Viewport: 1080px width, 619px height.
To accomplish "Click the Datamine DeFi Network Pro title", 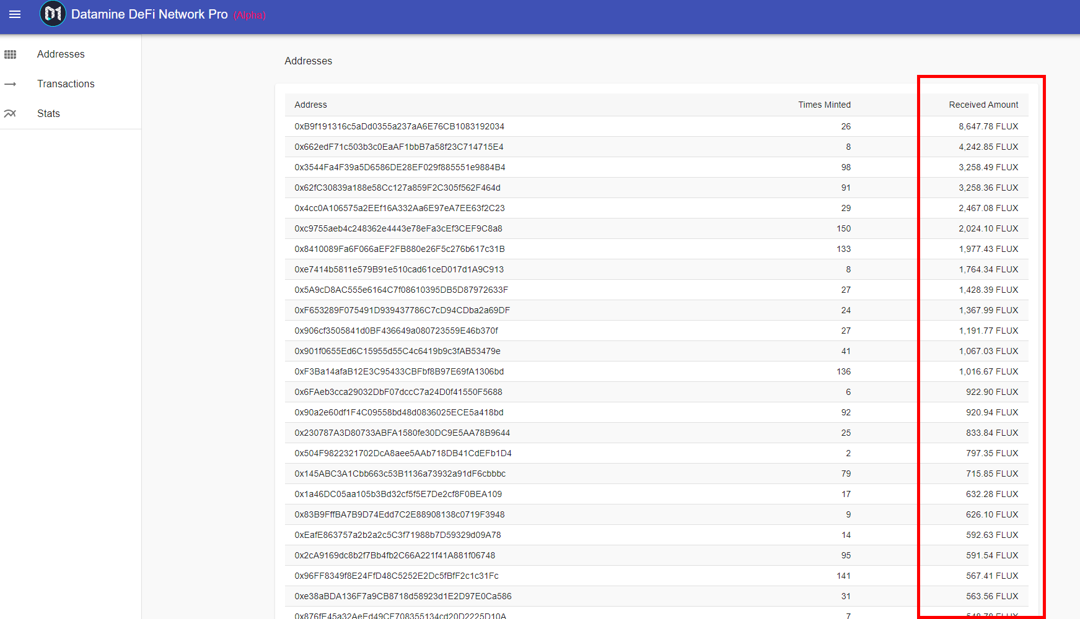I will click(149, 14).
